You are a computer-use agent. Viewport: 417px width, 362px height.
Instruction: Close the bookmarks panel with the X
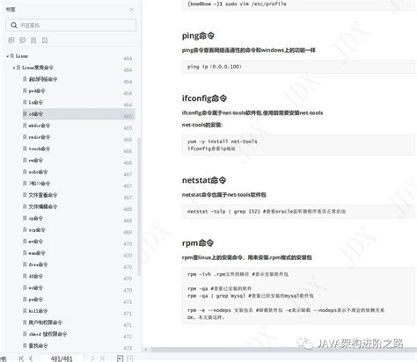(131, 10)
